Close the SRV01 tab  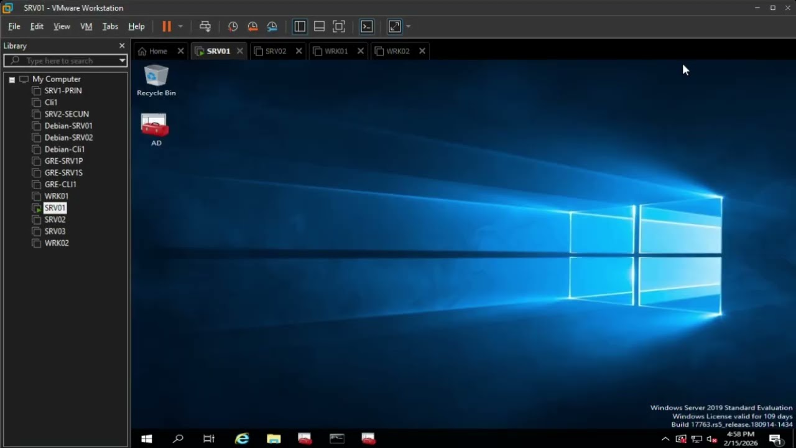pos(239,51)
